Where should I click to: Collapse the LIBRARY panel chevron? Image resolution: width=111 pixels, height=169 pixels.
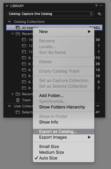tap(7, 6)
